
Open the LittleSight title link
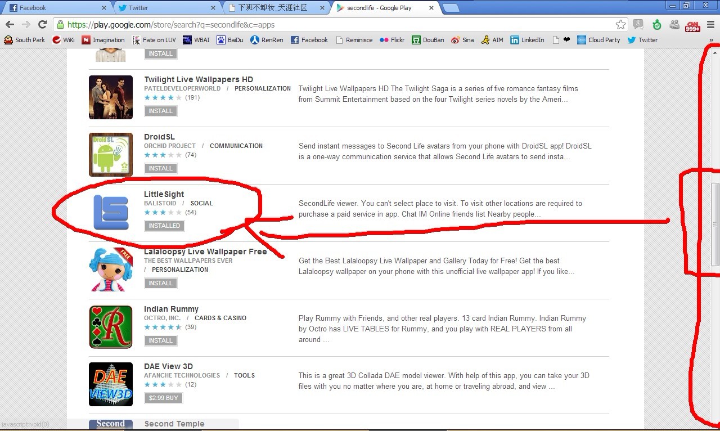(164, 194)
